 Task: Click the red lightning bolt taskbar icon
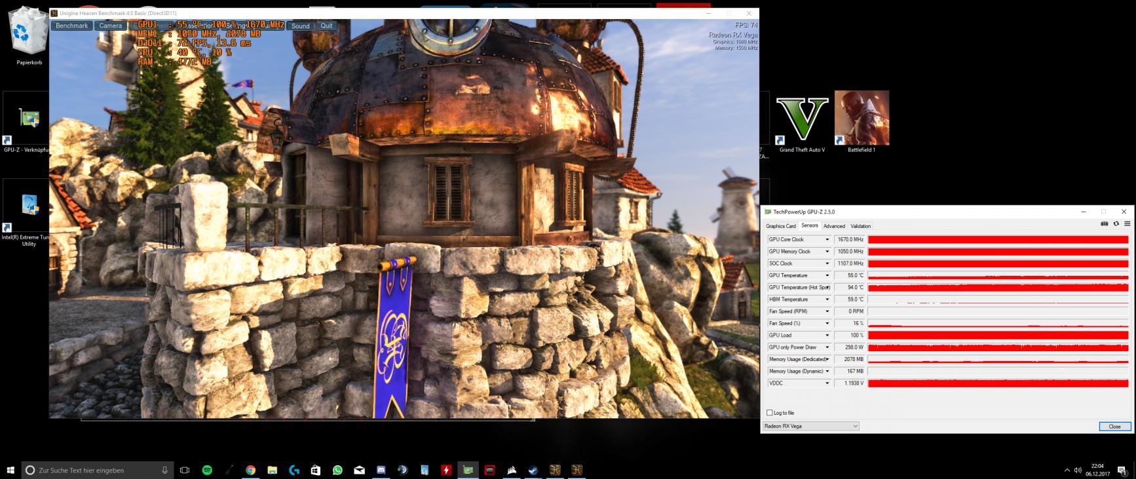pyautogui.click(x=446, y=470)
